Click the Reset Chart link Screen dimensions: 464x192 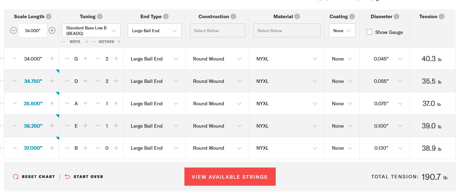click(34, 177)
